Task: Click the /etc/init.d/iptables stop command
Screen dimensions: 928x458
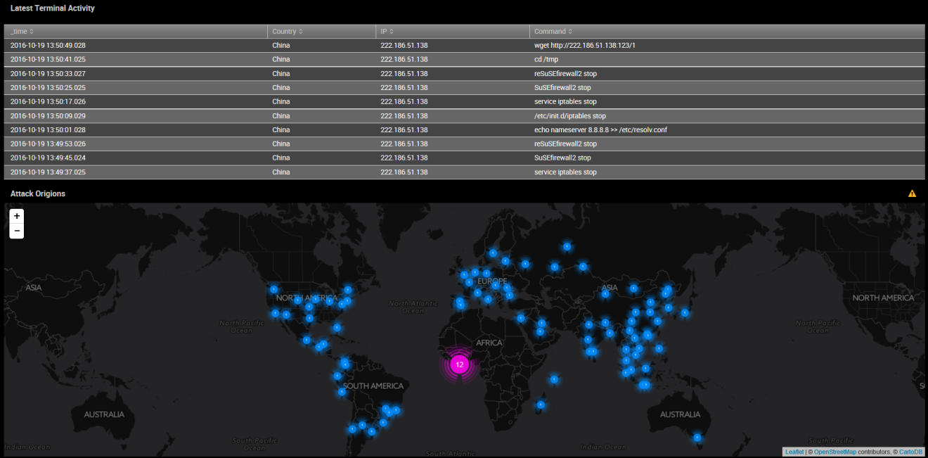Action: (x=569, y=116)
